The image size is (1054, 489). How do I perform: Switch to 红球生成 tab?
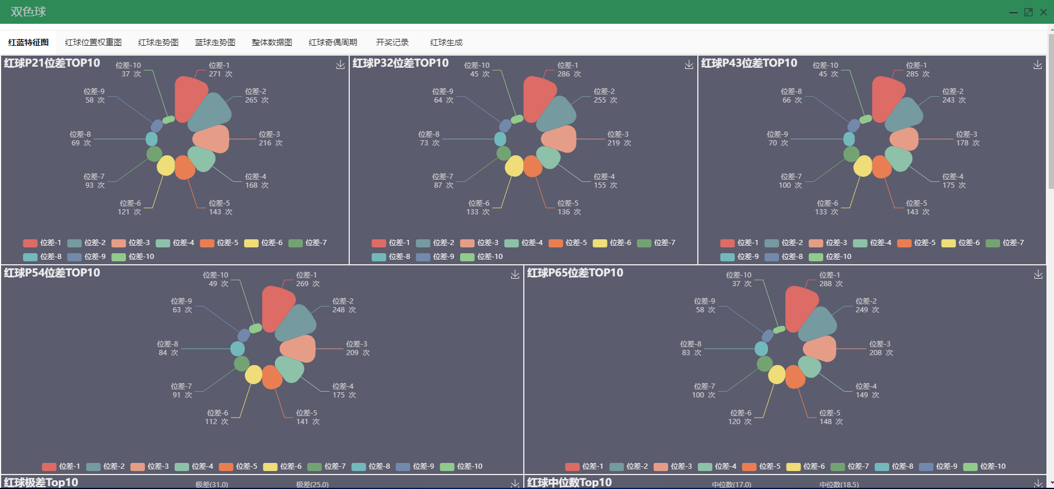tap(447, 42)
